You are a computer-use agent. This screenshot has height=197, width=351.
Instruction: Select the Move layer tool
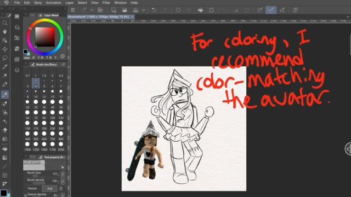pos(5,49)
